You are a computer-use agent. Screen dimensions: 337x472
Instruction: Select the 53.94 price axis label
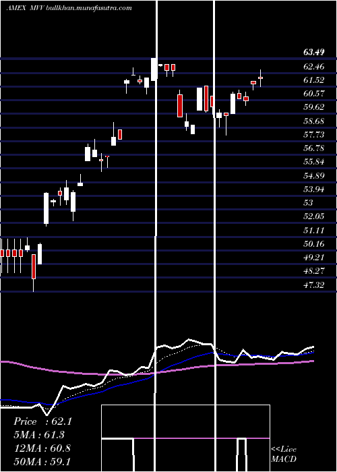[314, 189]
